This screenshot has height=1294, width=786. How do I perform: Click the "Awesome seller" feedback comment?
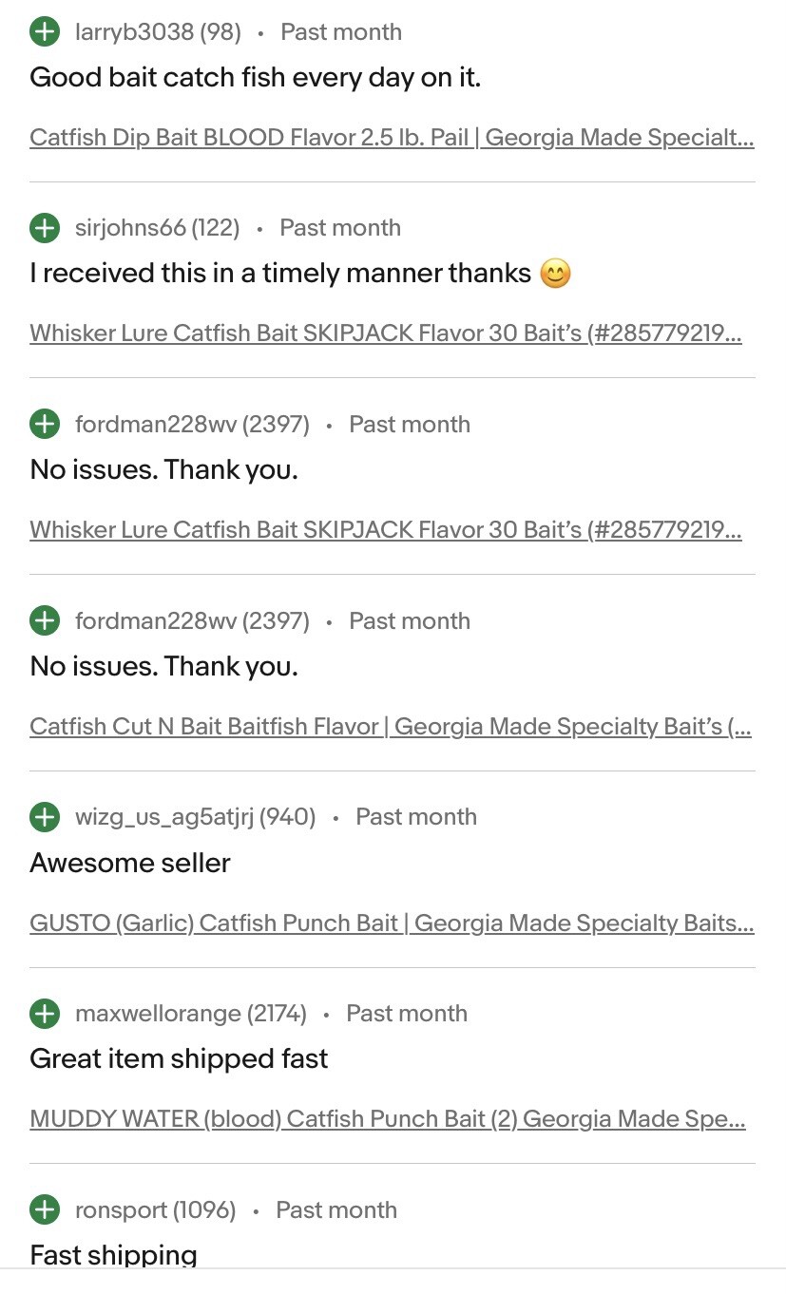(130, 863)
